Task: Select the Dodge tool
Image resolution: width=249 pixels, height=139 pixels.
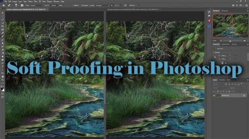Action: [x=2, y=60]
